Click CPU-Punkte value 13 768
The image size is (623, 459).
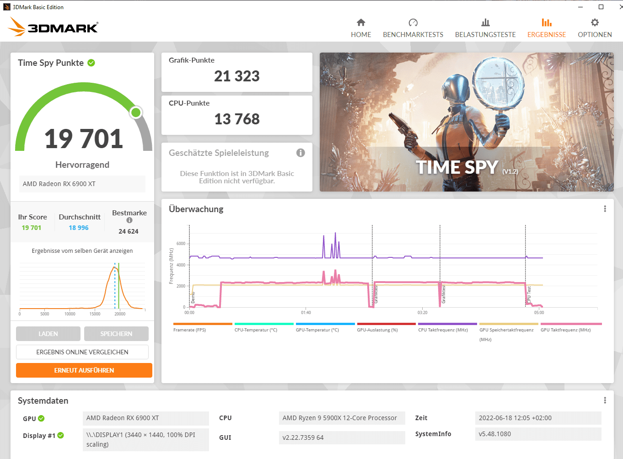click(237, 119)
